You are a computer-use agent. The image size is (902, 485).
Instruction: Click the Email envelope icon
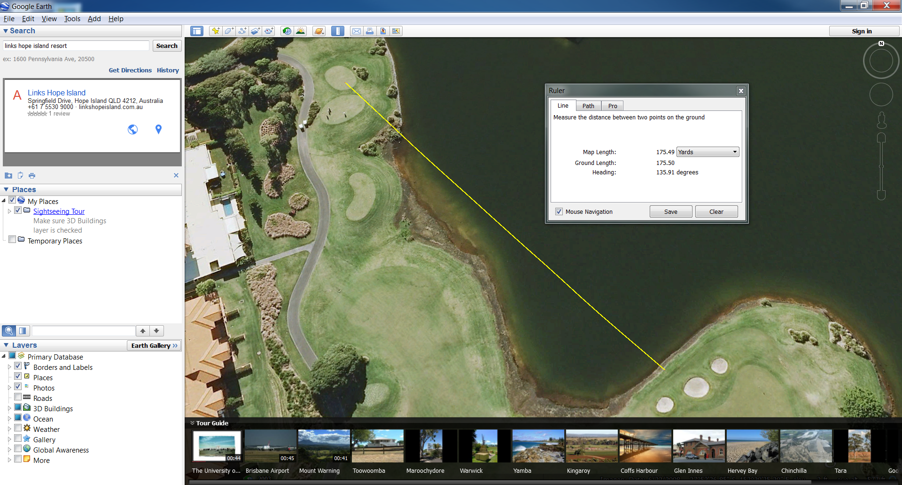pos(357,31)
